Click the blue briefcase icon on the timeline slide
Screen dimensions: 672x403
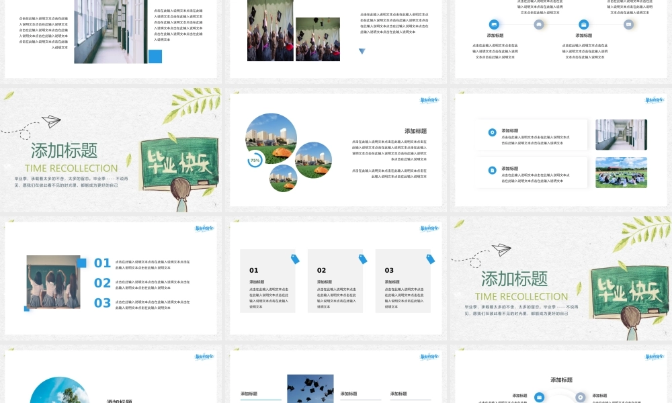tap(583, 24)
